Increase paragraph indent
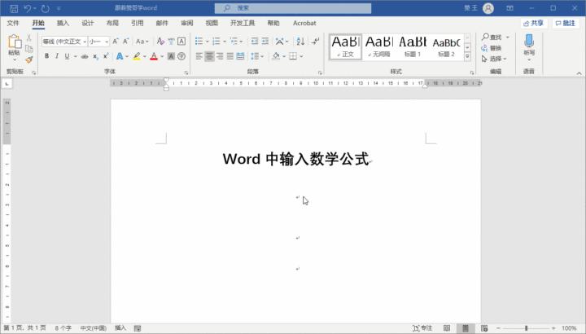Screen dimensions: 586x334 point(265,42)
